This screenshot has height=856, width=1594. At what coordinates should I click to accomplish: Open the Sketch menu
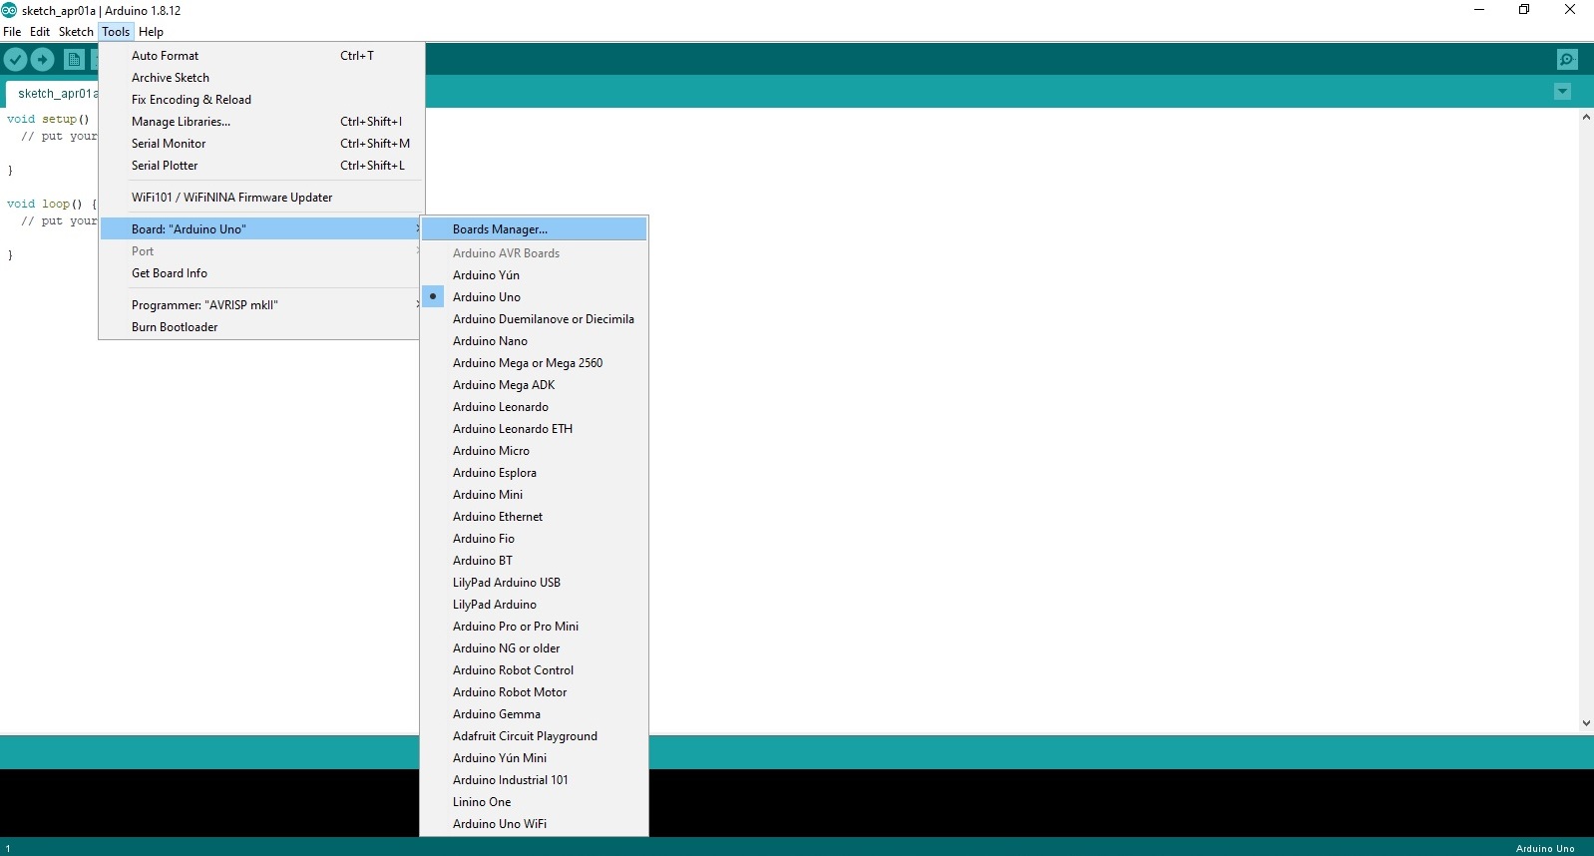point(76,32)
